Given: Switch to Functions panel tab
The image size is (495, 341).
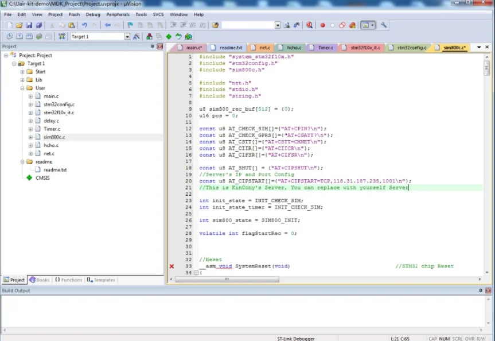Looking at the screenshot, I should click(x=68, y=280).
